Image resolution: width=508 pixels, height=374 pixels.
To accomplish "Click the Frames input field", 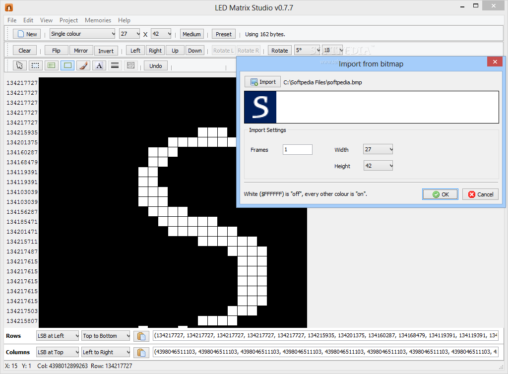I will [298, 150].
